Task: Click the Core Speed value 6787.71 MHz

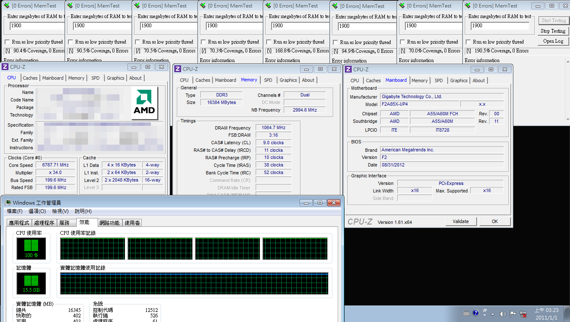Action: [x=56, y=165]
